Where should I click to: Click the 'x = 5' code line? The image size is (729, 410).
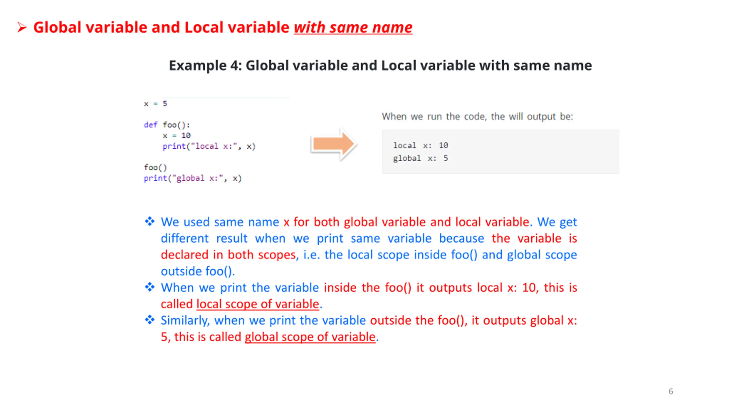(x=155, y=104)
